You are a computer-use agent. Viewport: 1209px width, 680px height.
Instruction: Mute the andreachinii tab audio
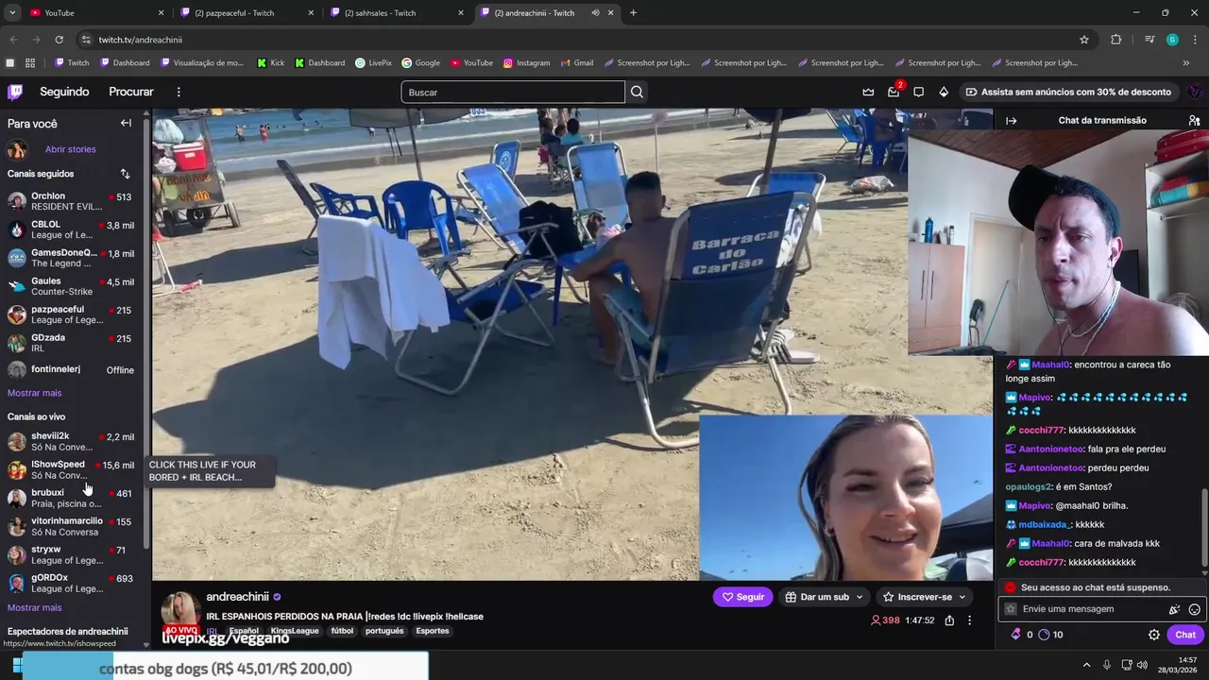point(595,13)
